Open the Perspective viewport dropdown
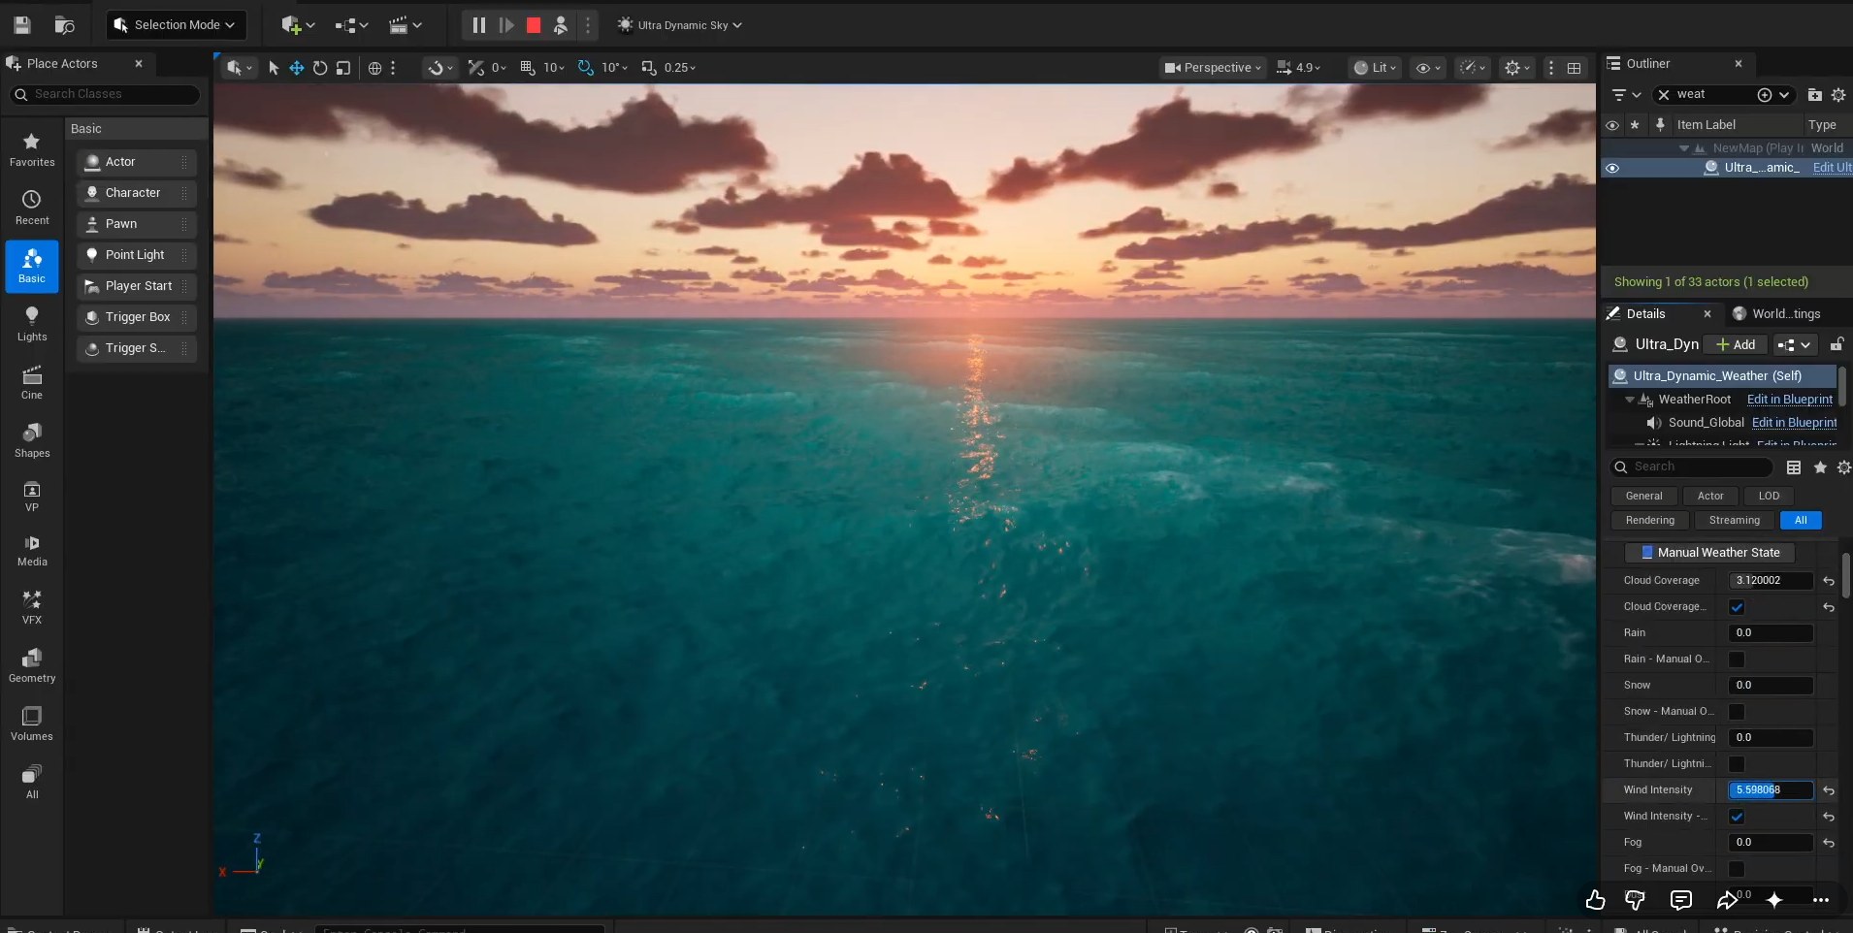This screenshot has height=933, width=1853. click(1214, 68)
